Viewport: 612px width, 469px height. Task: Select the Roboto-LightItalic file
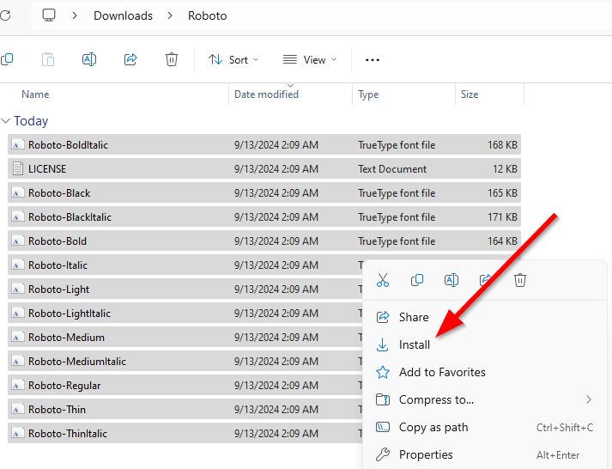(185, 314)
